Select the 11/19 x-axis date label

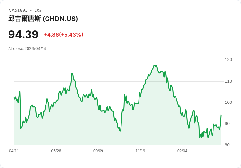[x=140, y=151]
